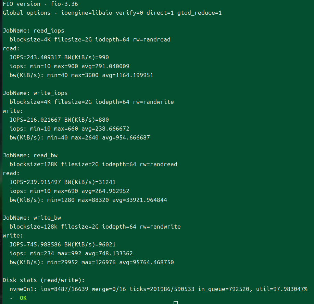
Task: Click the rw=randread option under read_iops
Action: coord(152,39)
